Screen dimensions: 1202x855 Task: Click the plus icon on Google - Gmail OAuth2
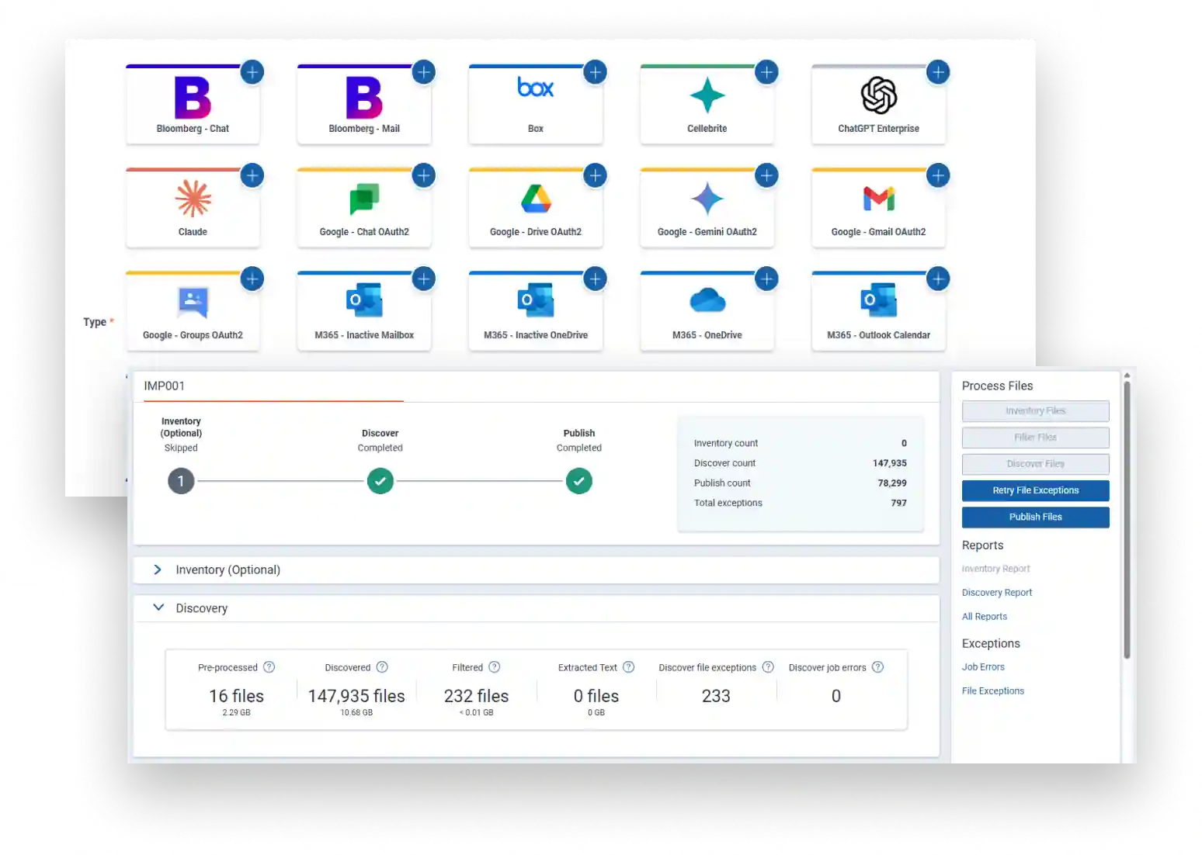click(939, 175)
